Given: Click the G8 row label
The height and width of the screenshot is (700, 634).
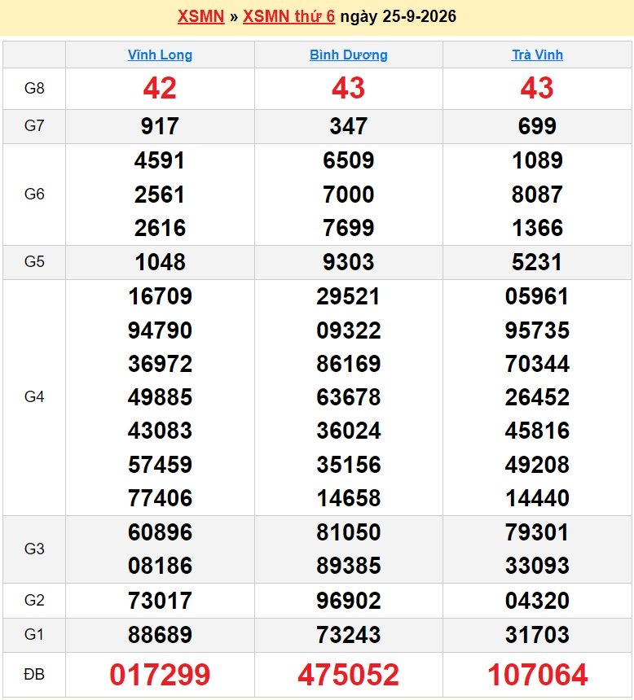Looking at the screenshot, I should point(34,89).
